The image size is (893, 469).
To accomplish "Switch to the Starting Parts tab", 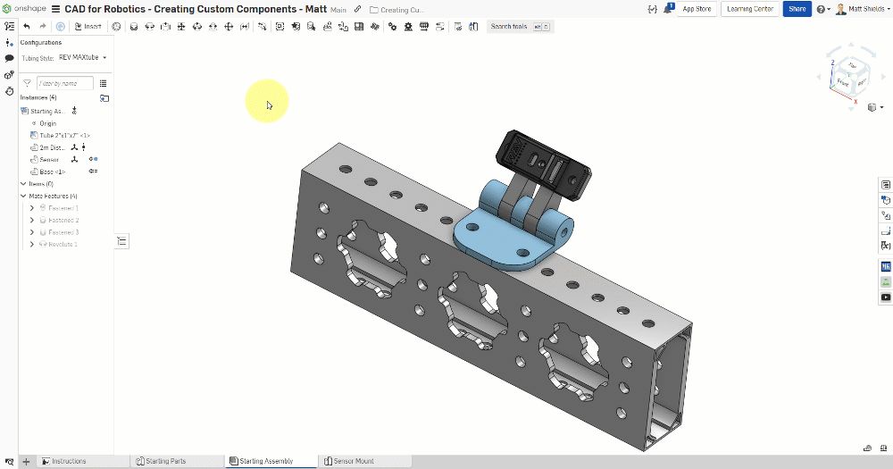I will point(165,461).
